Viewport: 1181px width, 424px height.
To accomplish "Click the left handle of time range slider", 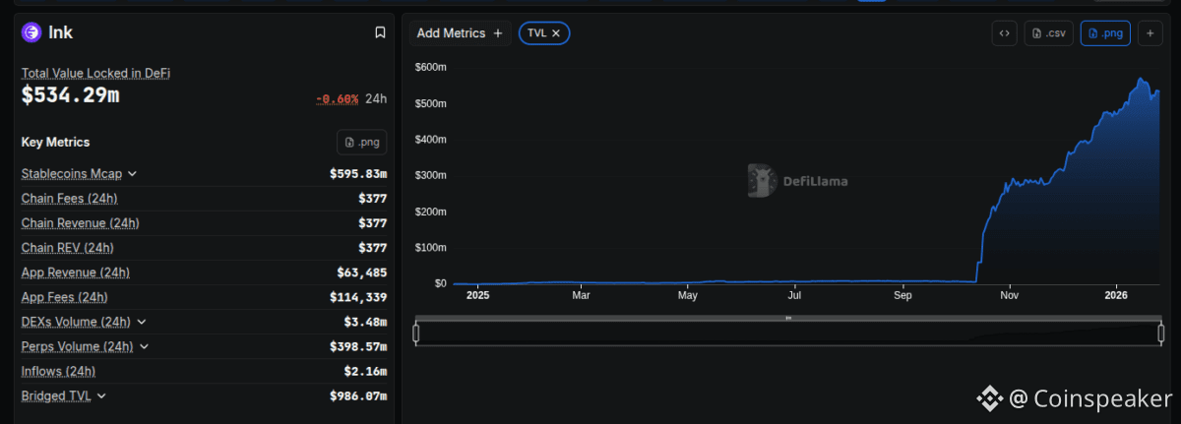I will (416, 333).
